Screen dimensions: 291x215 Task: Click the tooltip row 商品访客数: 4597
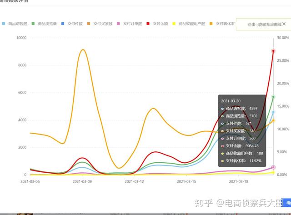pos(239,109)
